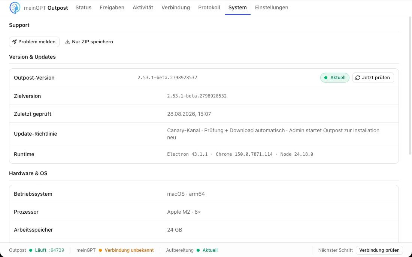This screenshot has height=257, width=412.
Task: Click the macOS · arm64 value
Action: [186, 194]
